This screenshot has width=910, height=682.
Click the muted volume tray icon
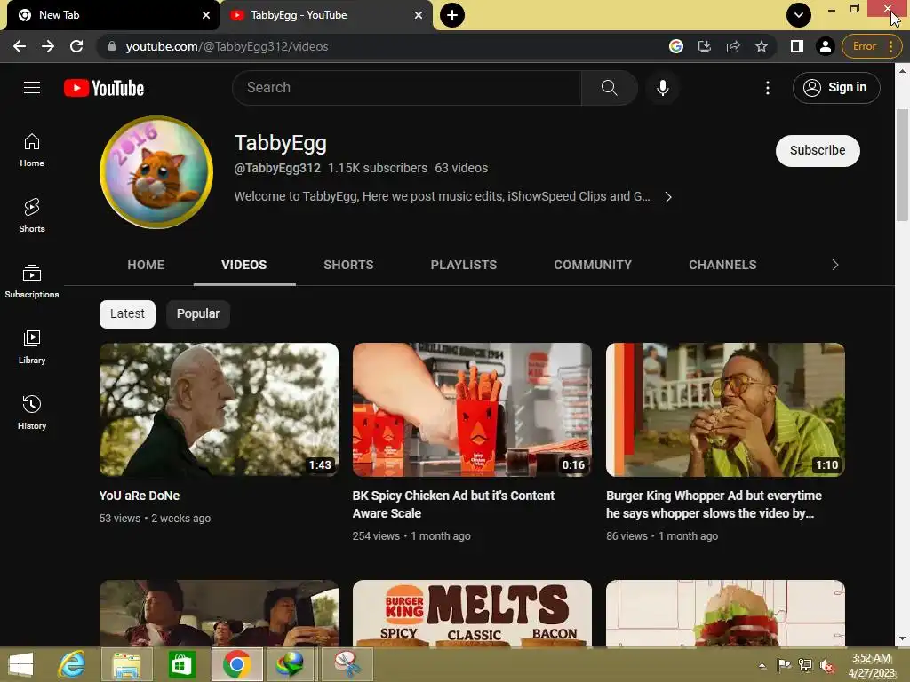826,665
